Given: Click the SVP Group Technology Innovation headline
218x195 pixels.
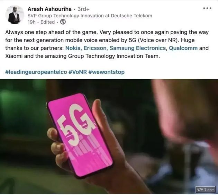Looking at the screenshot, I should (x=90, y=16).
